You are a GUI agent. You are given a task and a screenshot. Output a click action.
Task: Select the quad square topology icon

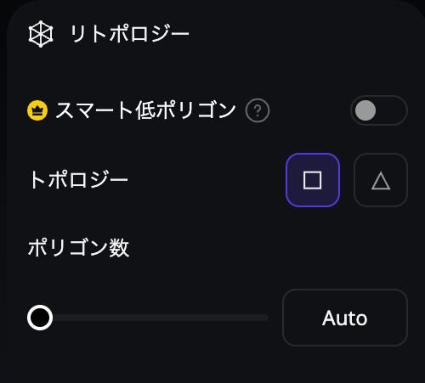click(312, 180)
